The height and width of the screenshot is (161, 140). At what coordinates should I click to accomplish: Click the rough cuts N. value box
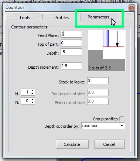click(28, 92)
